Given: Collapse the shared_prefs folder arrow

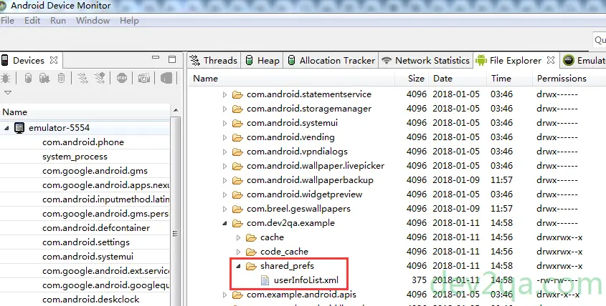Looking at the screenshot, I should [239, 266].
